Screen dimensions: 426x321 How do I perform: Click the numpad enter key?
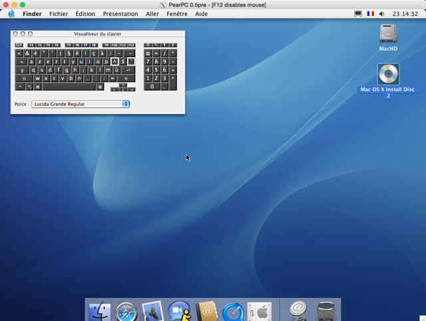tap(173, 83)
